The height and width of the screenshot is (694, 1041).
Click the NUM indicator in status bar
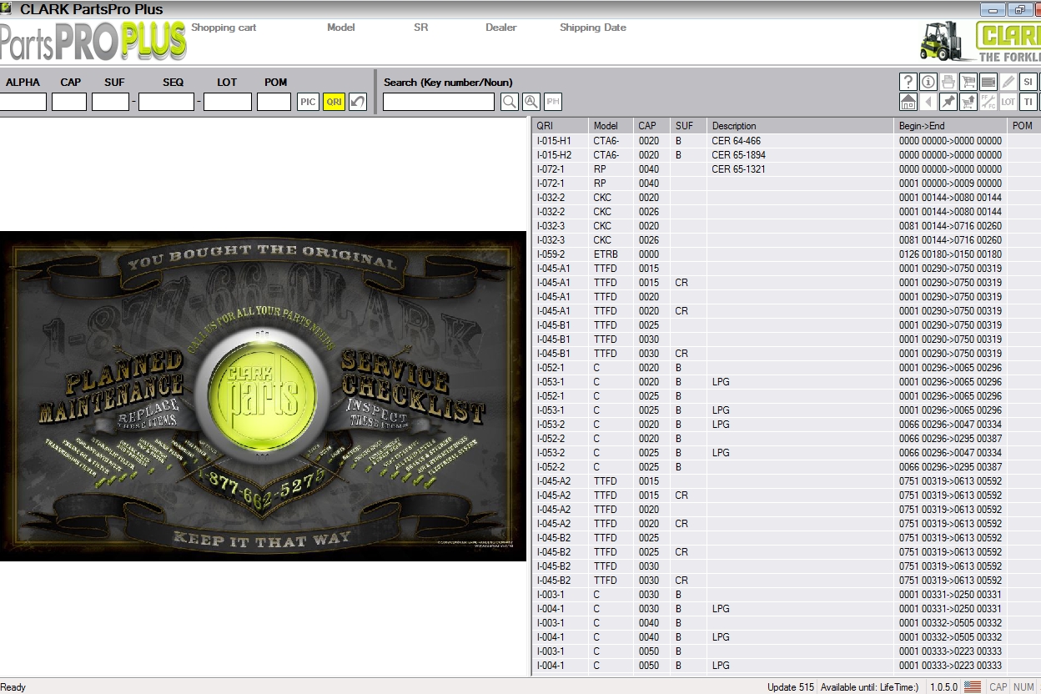click(1023, 687)
